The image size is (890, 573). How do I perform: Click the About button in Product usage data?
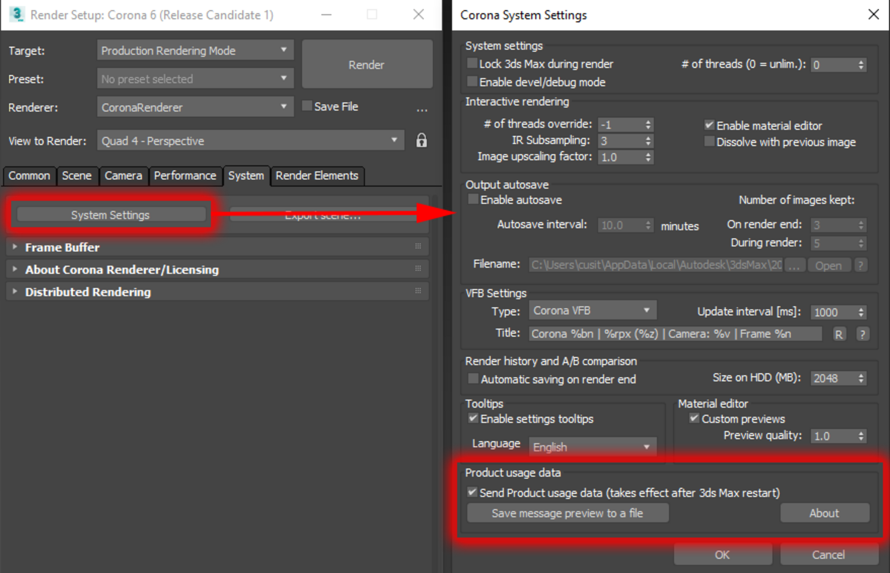click(824, 513)
